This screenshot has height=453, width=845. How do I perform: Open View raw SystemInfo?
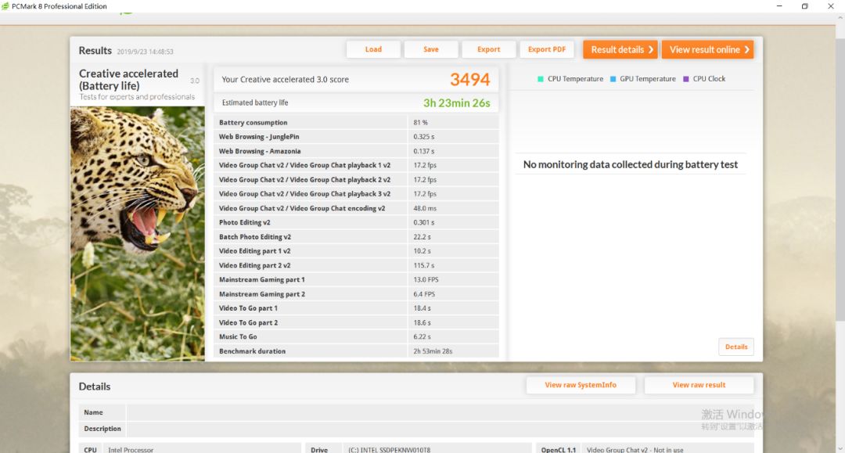click(x=581, y=385)
